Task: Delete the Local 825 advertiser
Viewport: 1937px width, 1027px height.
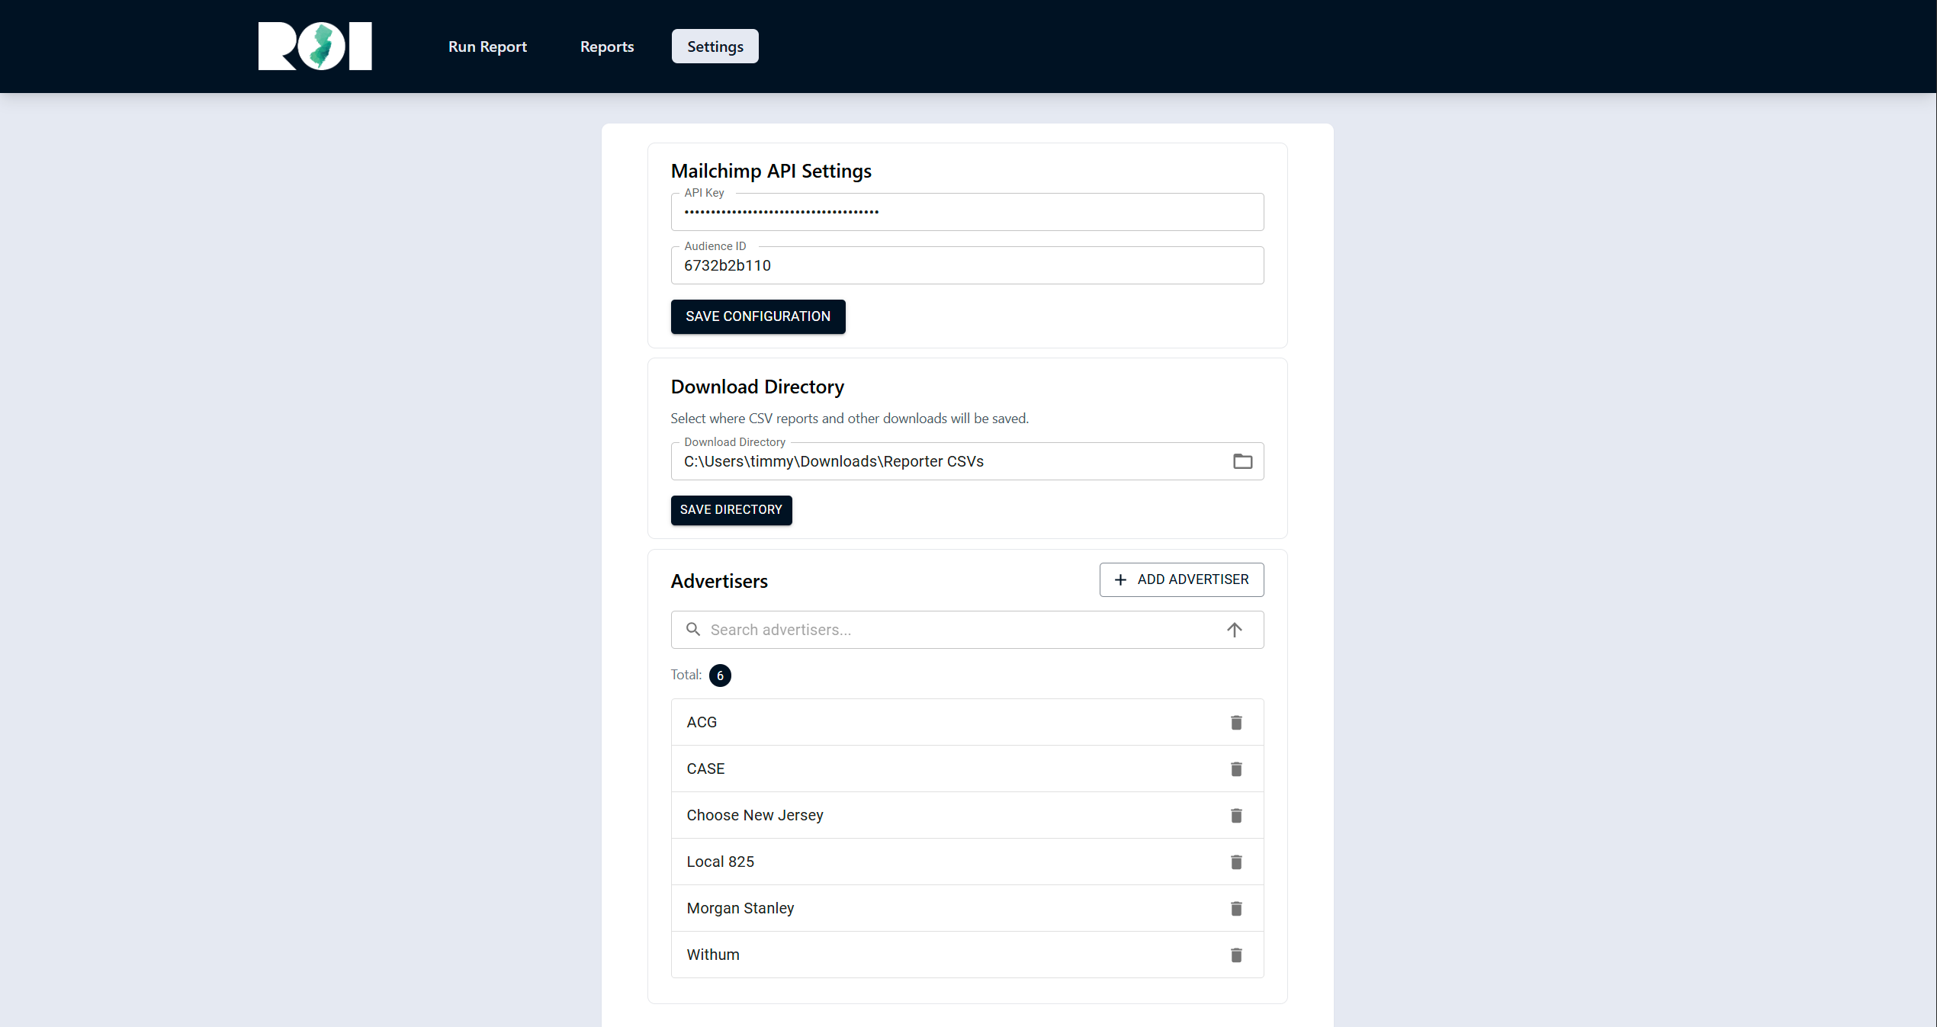Action: click(1236, 862)
